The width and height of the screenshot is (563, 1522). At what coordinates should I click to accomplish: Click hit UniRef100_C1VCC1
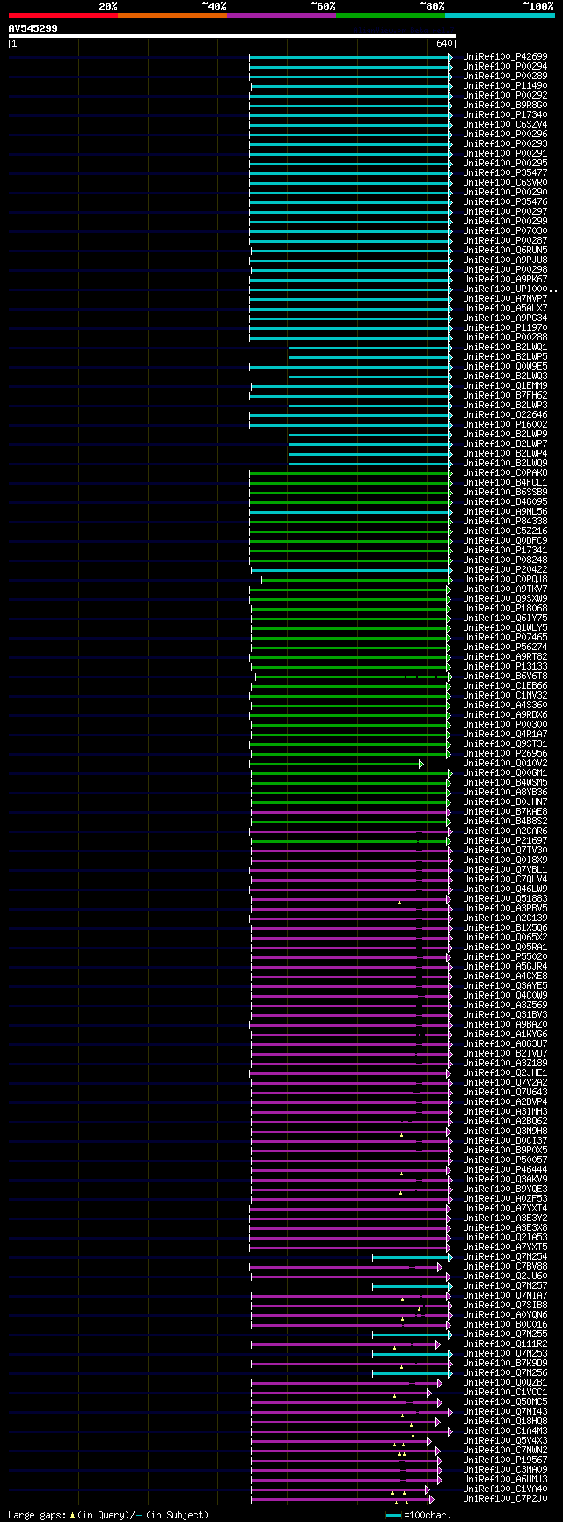(505, 1392)
